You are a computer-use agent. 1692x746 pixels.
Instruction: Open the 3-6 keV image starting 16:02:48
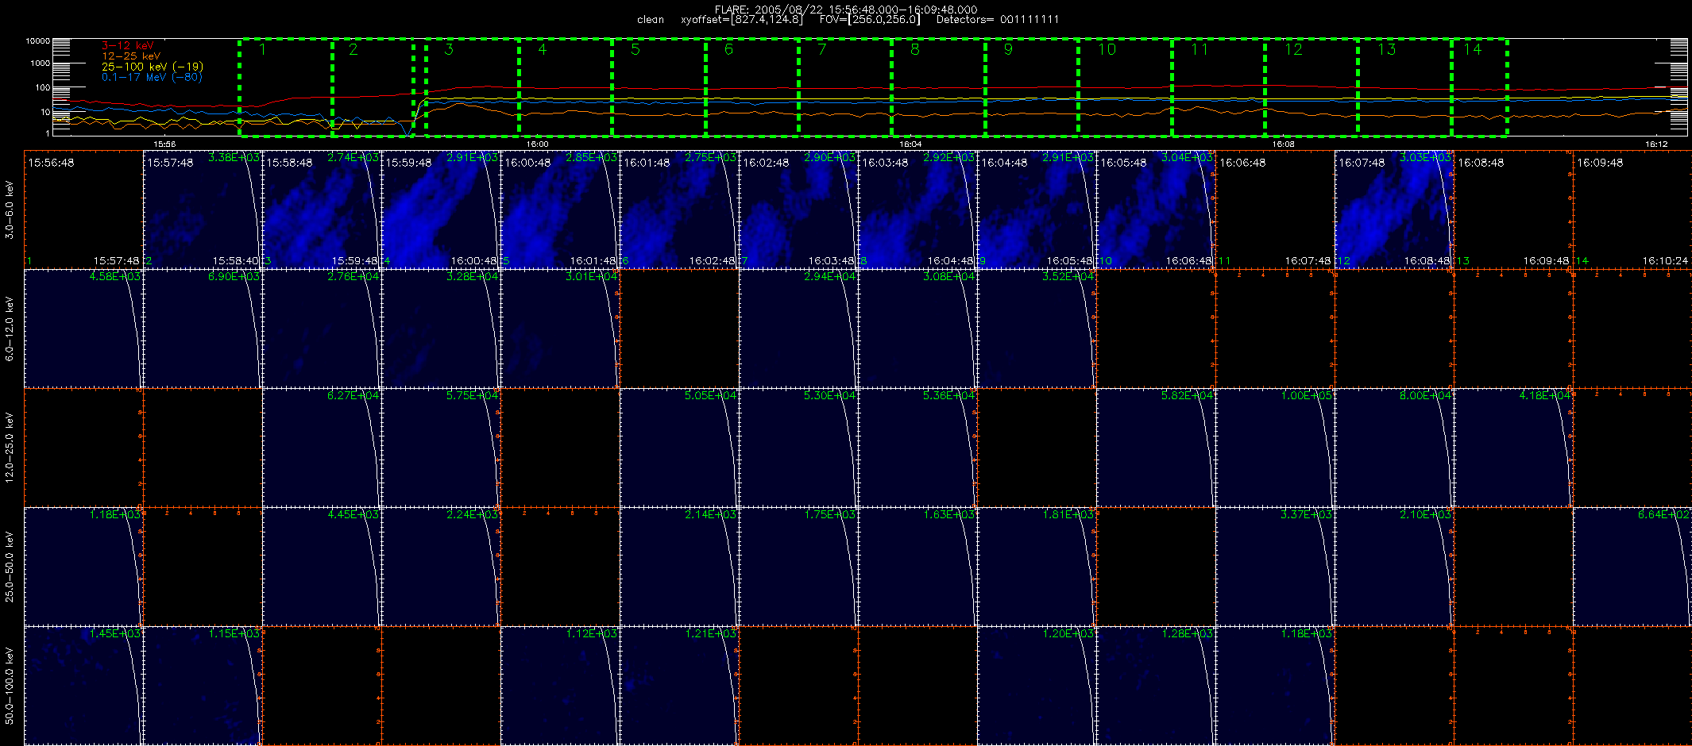point(798,210)
